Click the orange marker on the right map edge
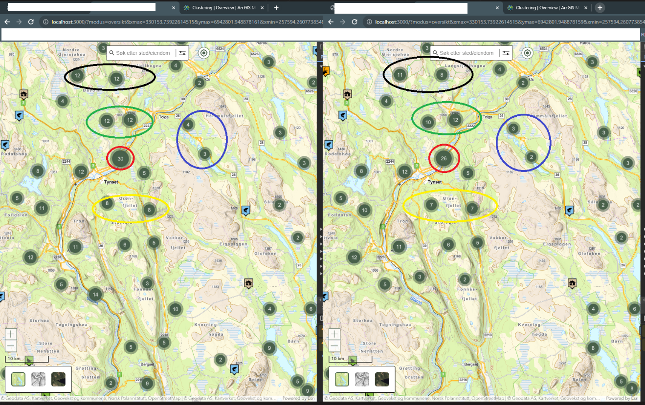645x405 pixels. point(326,71)
